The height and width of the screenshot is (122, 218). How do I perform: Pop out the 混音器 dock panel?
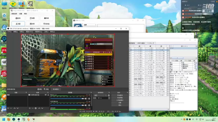point(91,92)
